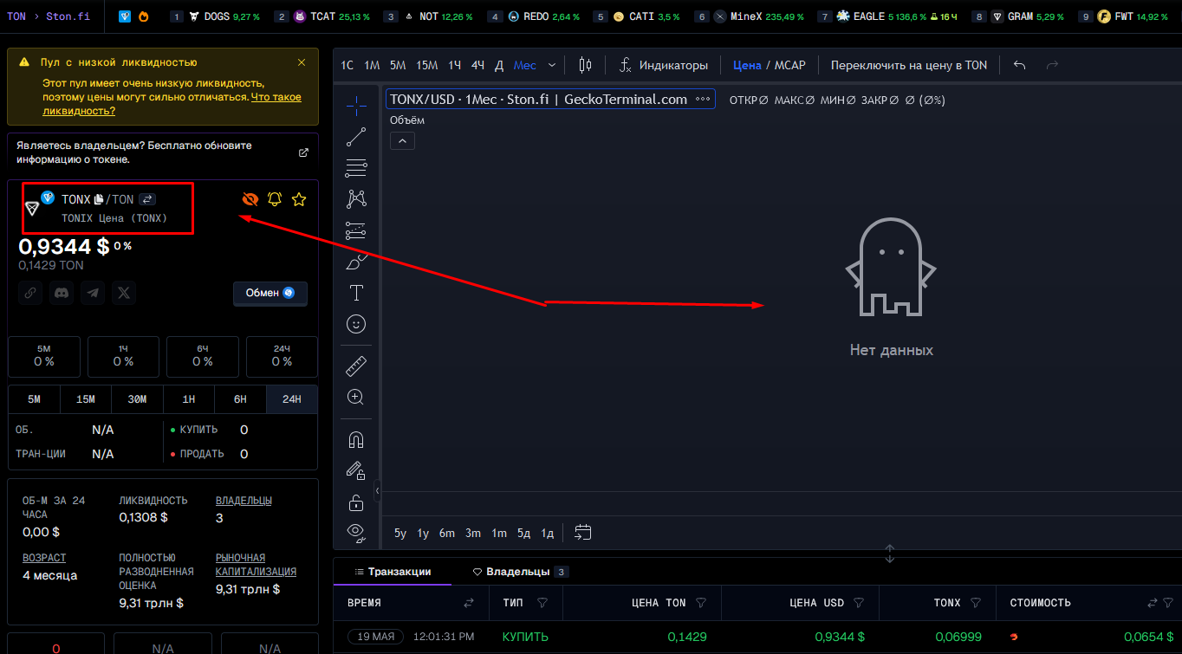Open the emoji icons tool
The image size is (1182, 654).
pos(356,324)
